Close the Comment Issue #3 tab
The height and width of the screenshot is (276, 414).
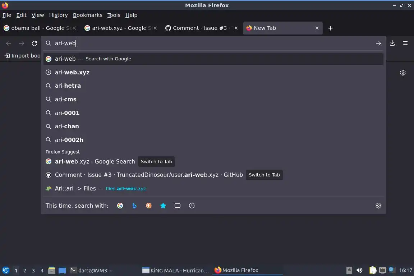tap(236, 28)
